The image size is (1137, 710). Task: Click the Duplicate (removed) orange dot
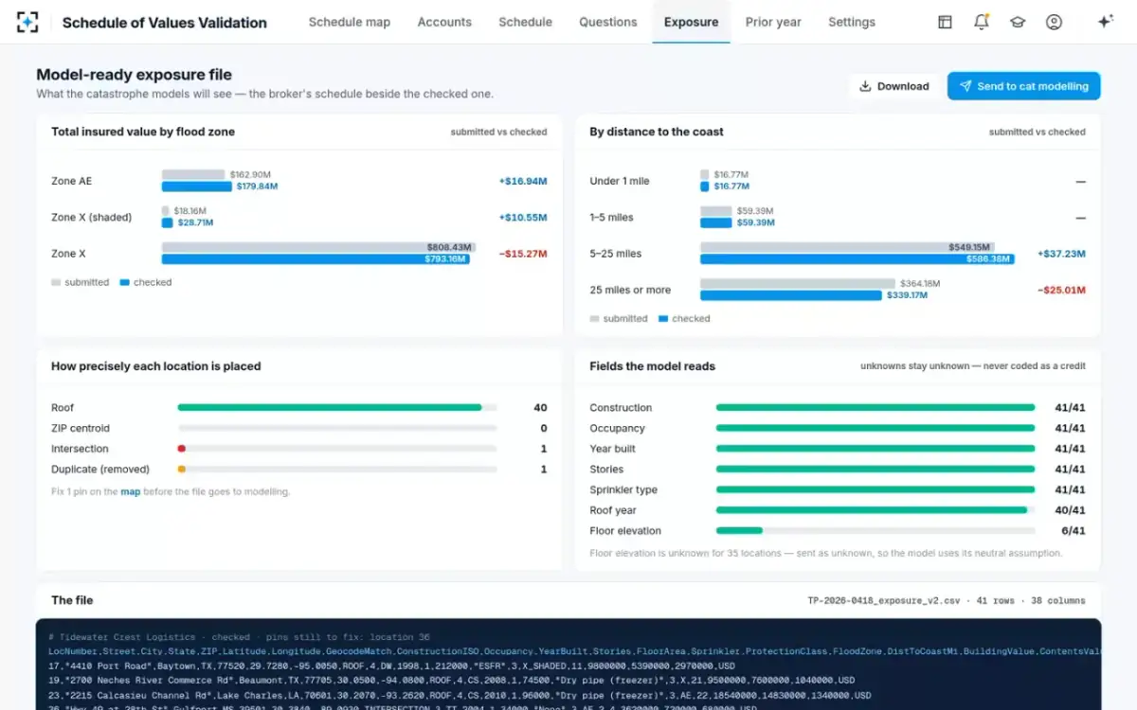[182, 470]
